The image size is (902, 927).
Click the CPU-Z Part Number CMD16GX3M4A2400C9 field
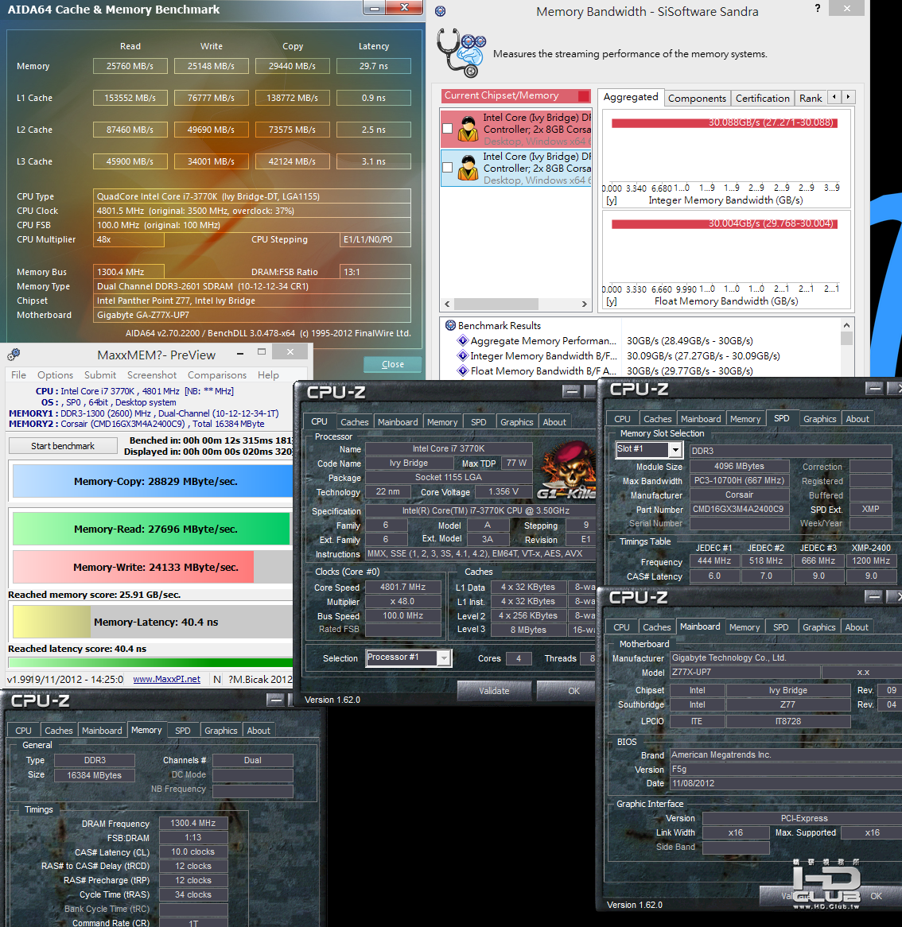click(740, 509)
